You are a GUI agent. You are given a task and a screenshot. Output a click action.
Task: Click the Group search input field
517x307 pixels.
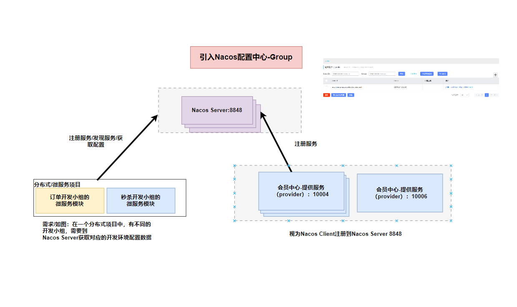point(382,74)
